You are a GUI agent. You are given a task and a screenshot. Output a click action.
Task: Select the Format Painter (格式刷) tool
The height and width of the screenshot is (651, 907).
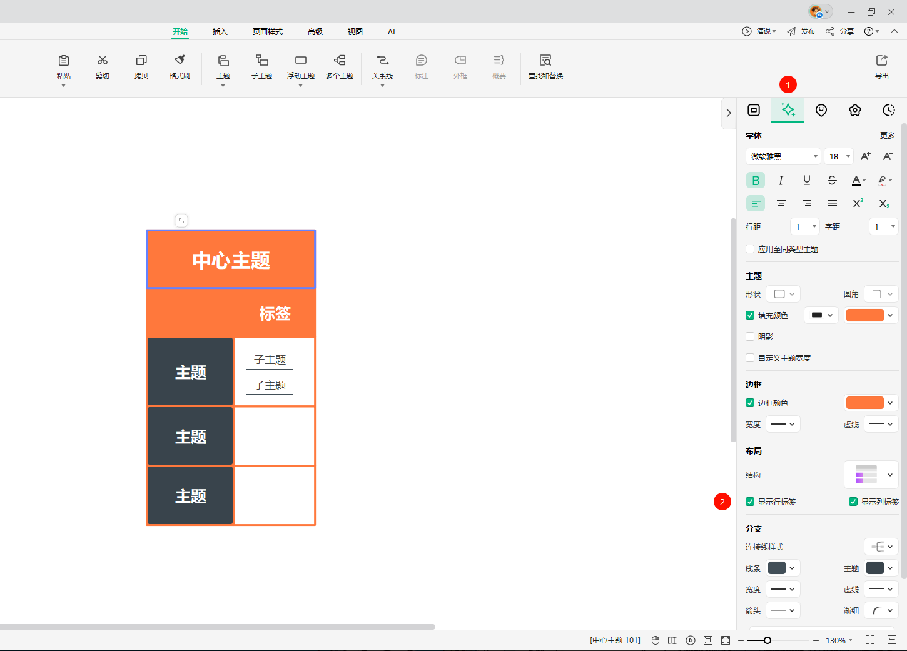click(x=180, y=61)
